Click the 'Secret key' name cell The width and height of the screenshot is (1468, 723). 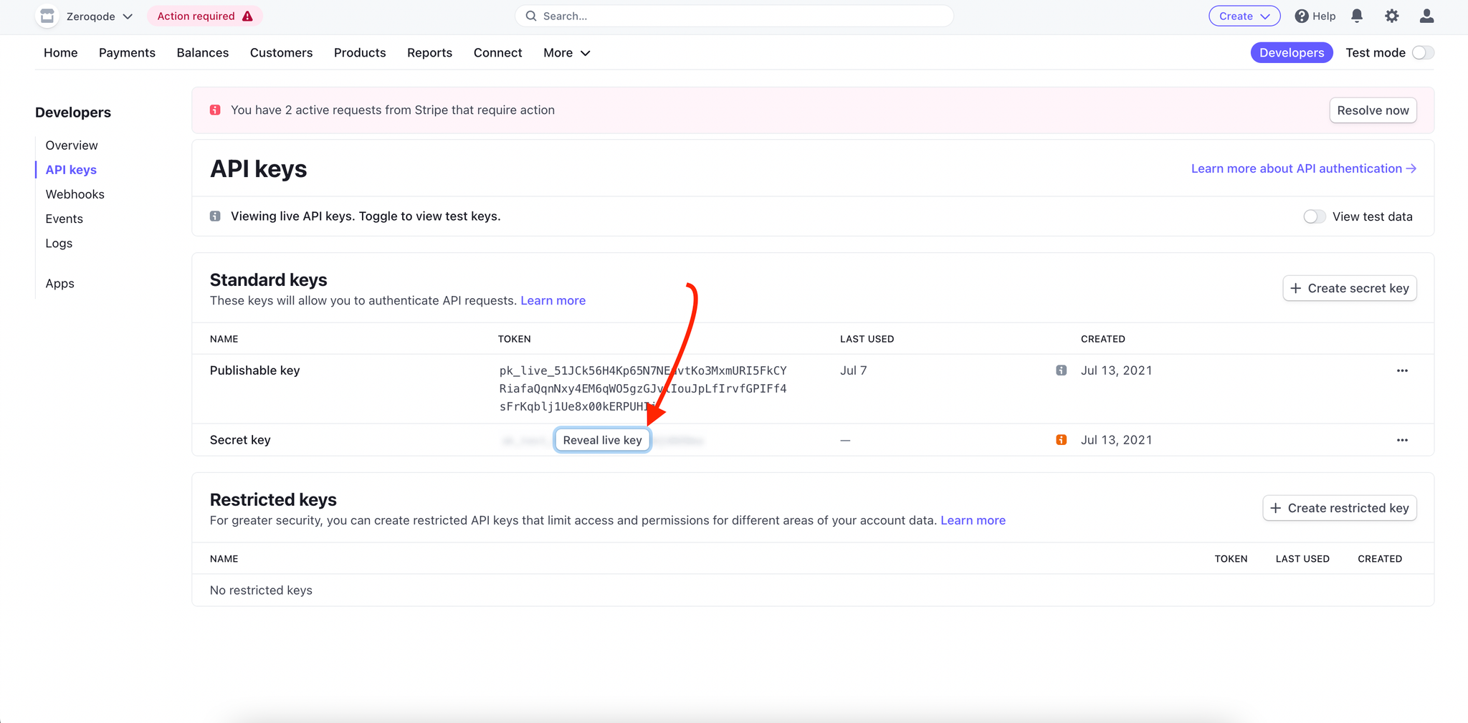pyautogui.click(x=240, y=440)
